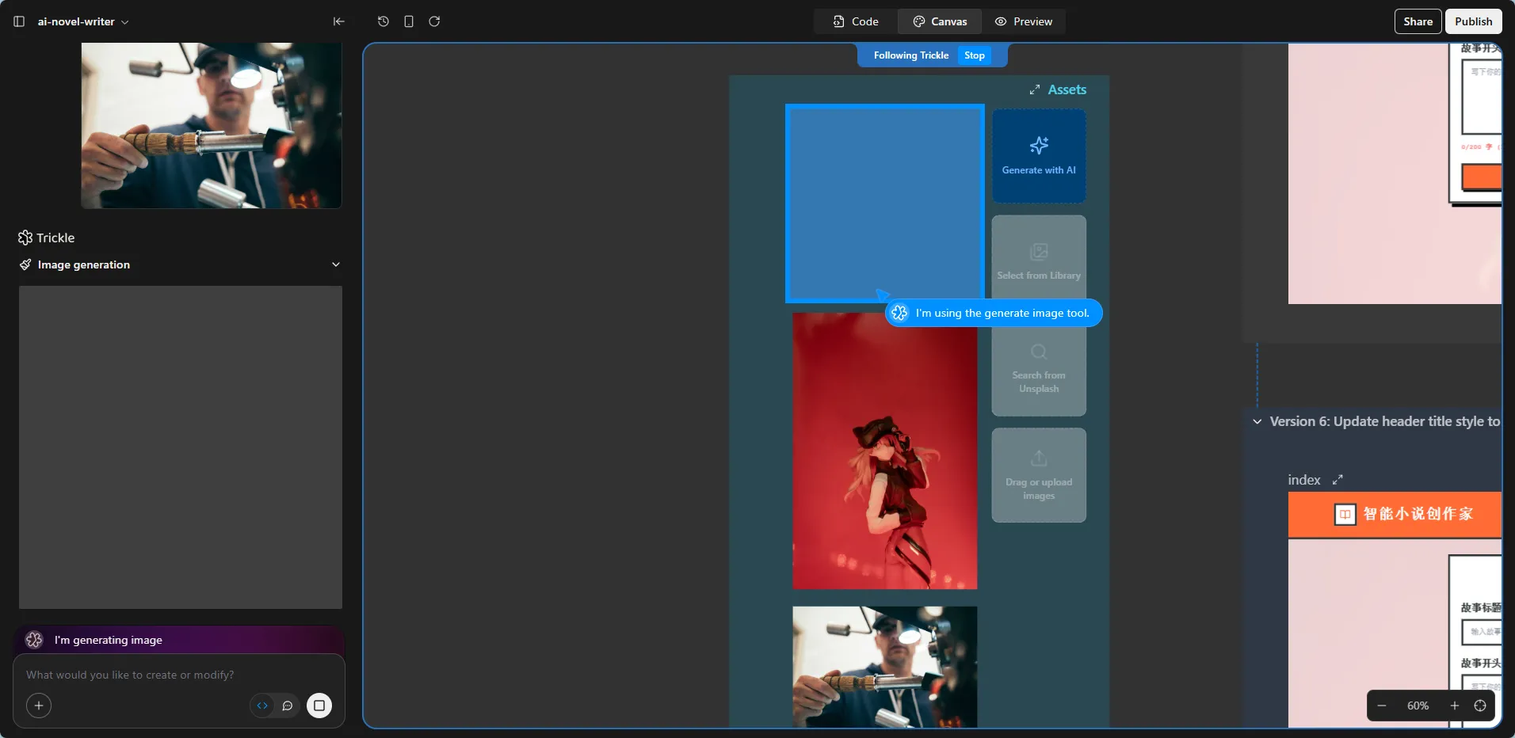Stop following Trickle
The image size is (1515, 738).
(x=974, y=55)
